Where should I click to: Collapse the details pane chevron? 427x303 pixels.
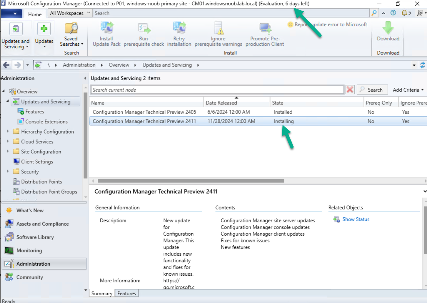tap(425, 192)
